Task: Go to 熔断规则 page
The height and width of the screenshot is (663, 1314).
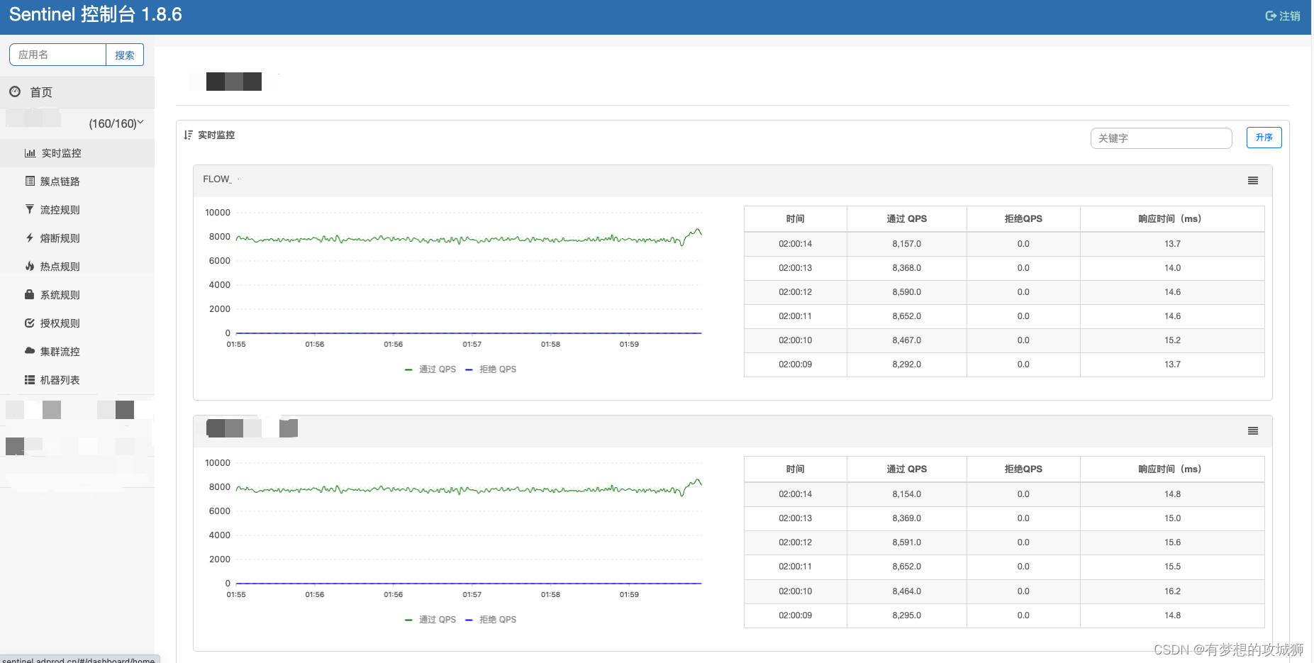Action: 77,238
